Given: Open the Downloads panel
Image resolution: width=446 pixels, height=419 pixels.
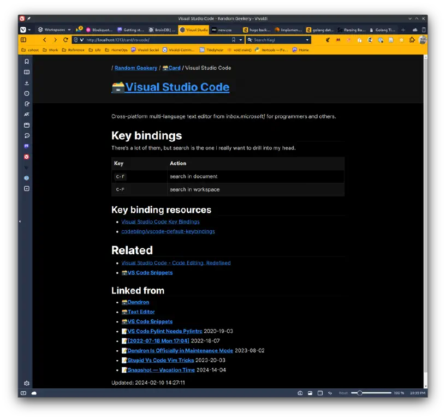Looking at the screenshot, I should click(27, 83).
